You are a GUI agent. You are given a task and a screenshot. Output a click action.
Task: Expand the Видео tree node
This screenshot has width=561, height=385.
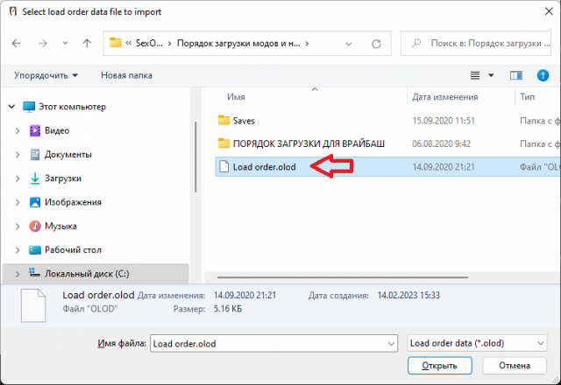tap(19, 130)
